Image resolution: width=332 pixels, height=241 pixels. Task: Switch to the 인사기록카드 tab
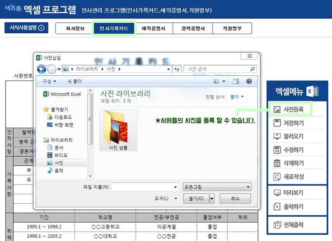pyautogui.click(x=114, y=28)
